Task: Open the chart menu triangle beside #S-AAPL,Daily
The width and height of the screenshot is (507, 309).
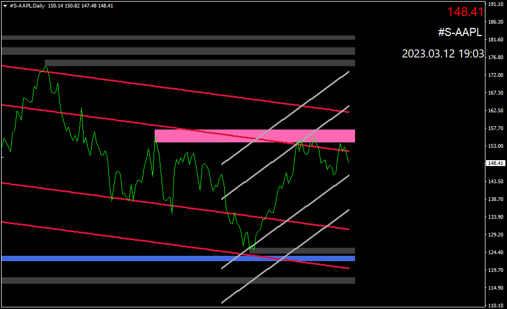Action: (x=5, y=6)
